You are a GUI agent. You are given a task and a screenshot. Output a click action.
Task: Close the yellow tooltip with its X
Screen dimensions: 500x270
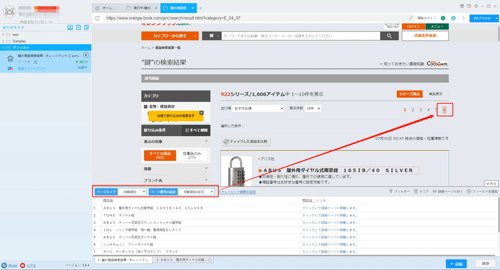[201, 113]
